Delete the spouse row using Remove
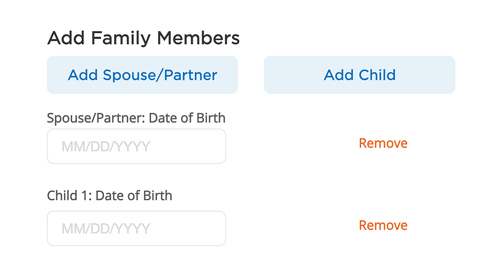Image resolution: width=497 pixels, height=272 pixels. pos(383,143)
